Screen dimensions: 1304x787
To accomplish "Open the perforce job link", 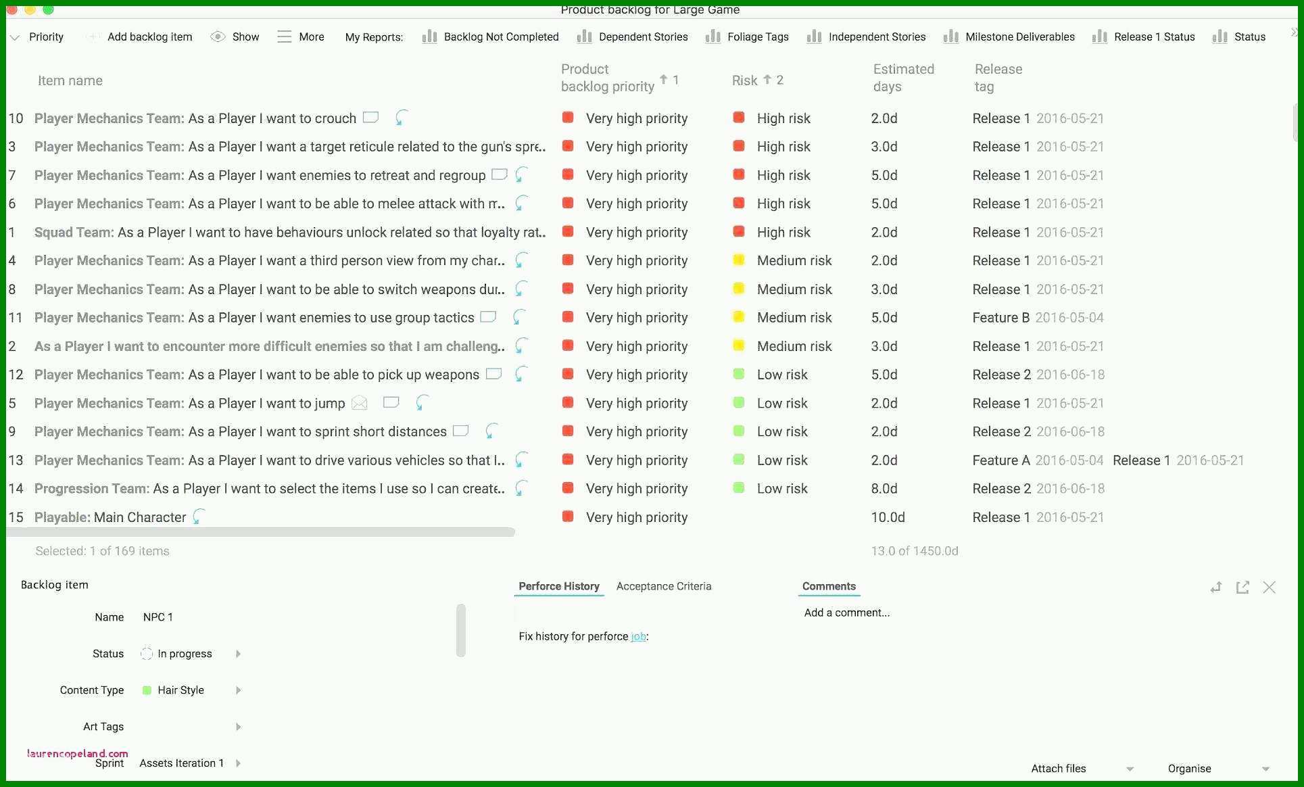I will (638, 636).
